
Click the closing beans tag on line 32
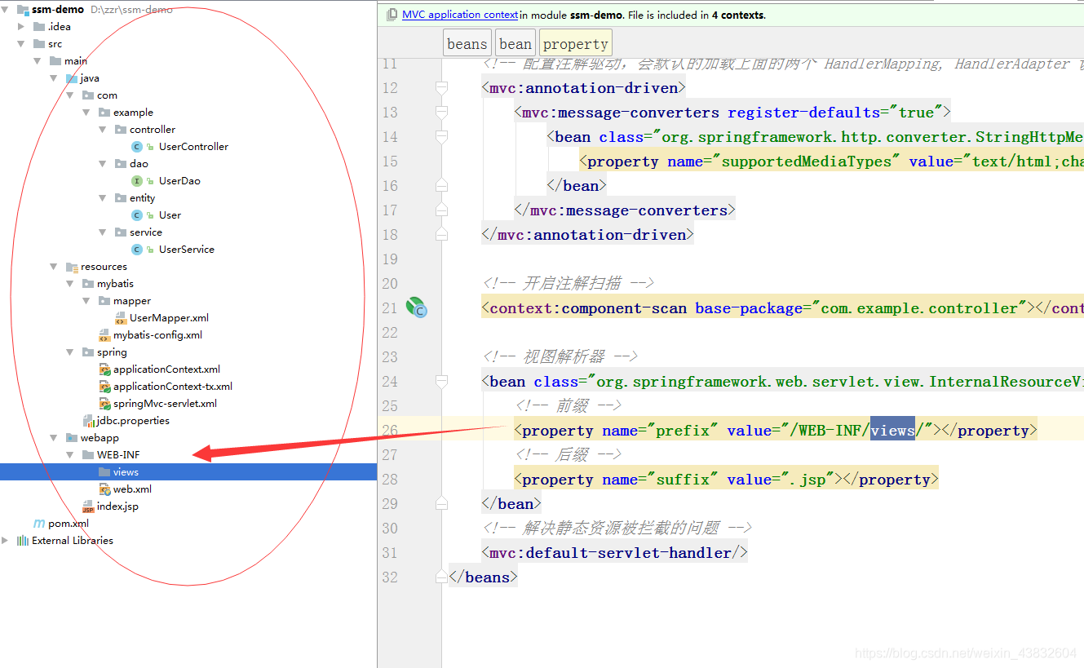point(483,577)
